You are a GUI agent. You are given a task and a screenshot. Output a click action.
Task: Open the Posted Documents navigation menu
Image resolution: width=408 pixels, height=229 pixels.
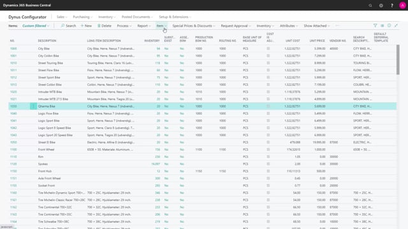pos(137,17)
